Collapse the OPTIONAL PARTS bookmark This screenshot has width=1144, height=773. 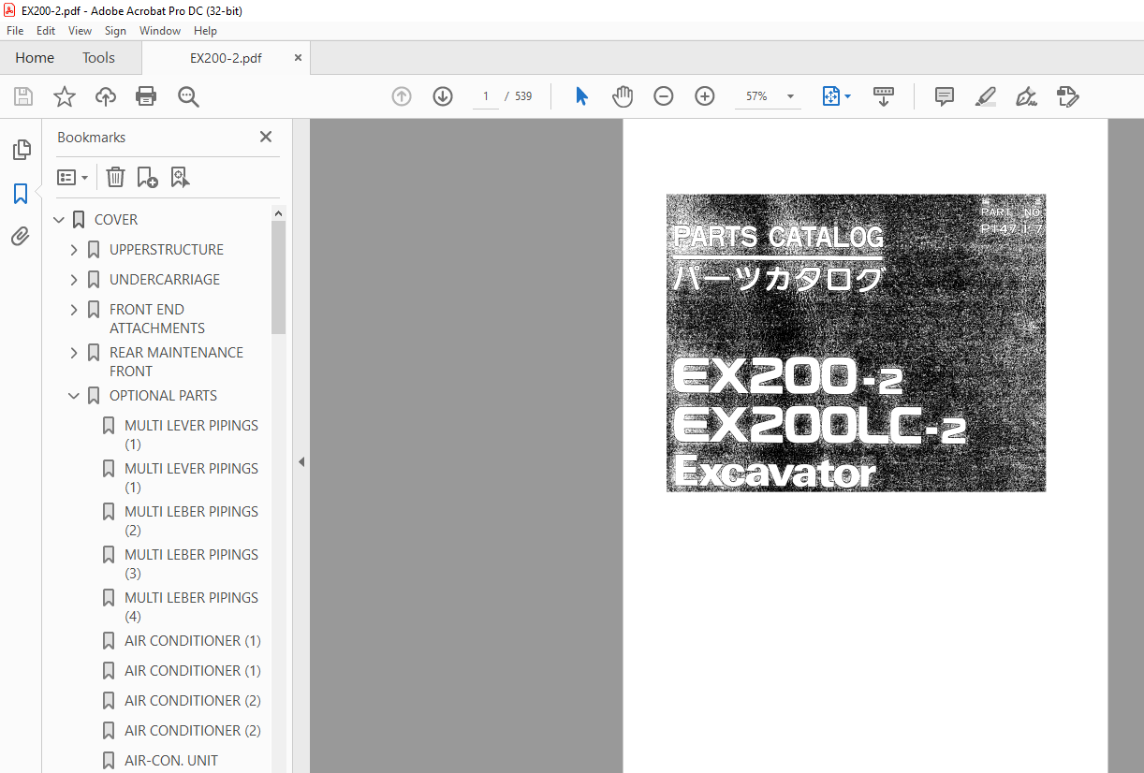(74, 396)
